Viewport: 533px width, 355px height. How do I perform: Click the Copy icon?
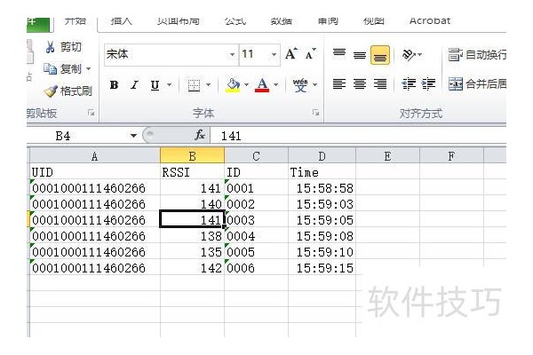(x=50, y=69)
